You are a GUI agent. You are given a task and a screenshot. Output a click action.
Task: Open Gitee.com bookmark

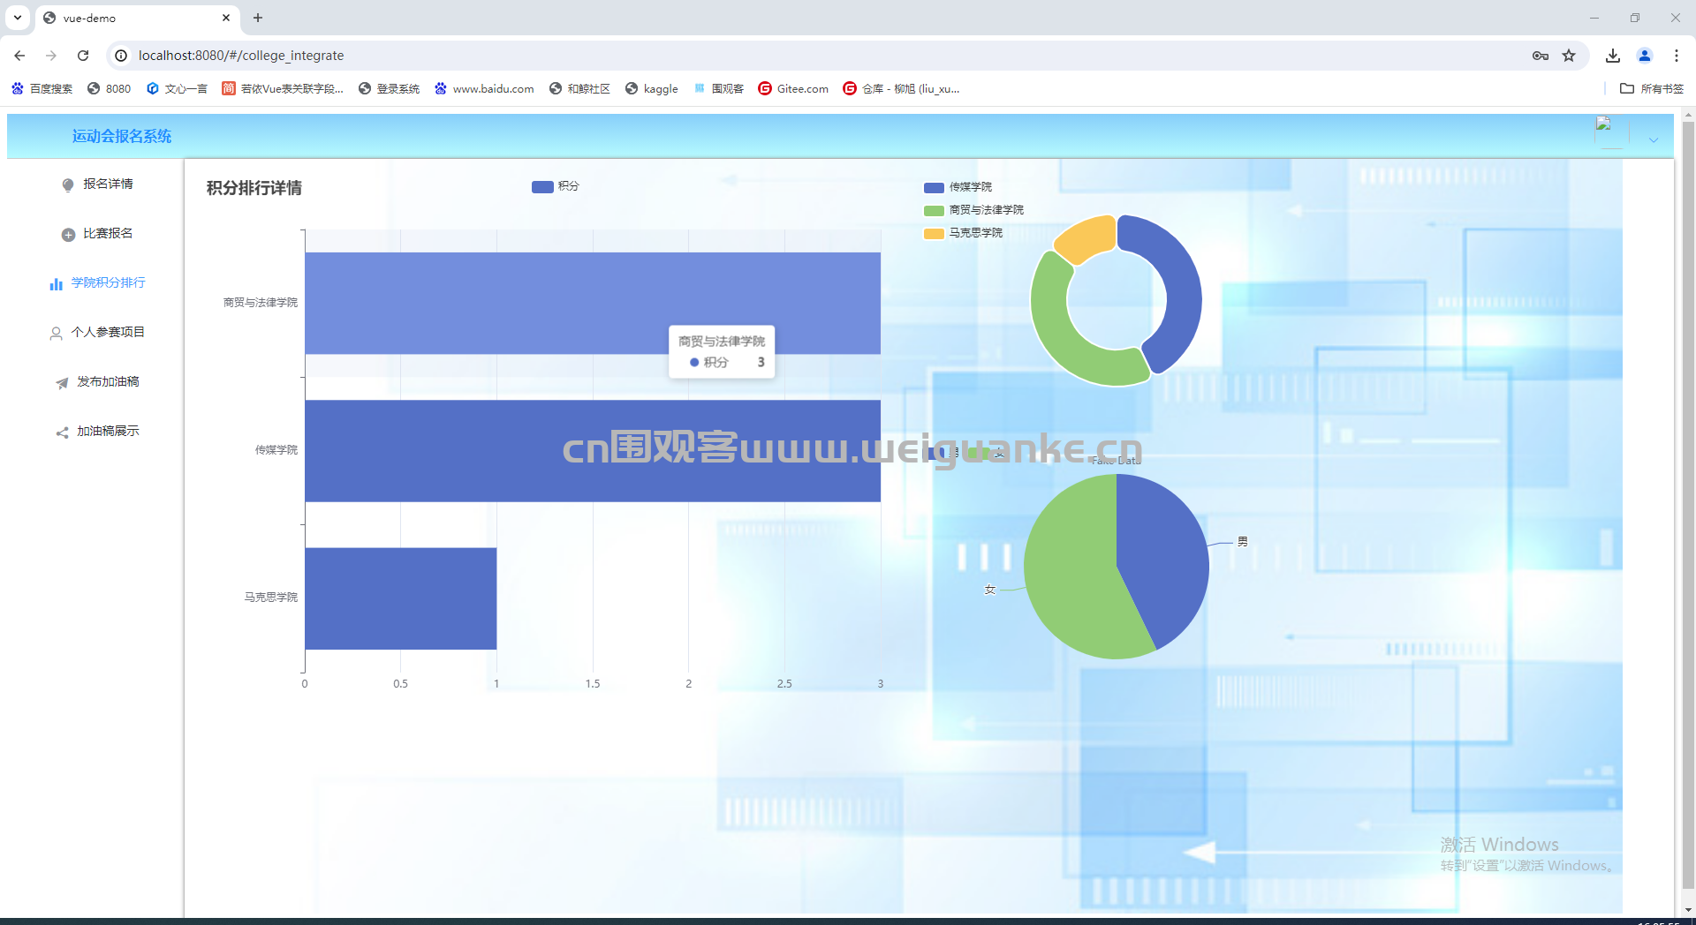pos(793,88)
